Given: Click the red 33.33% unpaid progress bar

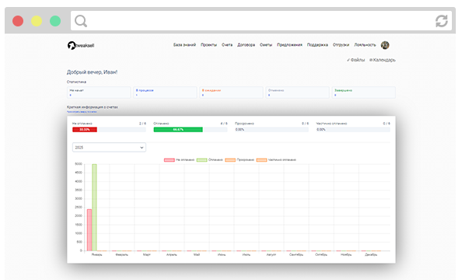Looking at the screenshot, I should tap(85, 130).
